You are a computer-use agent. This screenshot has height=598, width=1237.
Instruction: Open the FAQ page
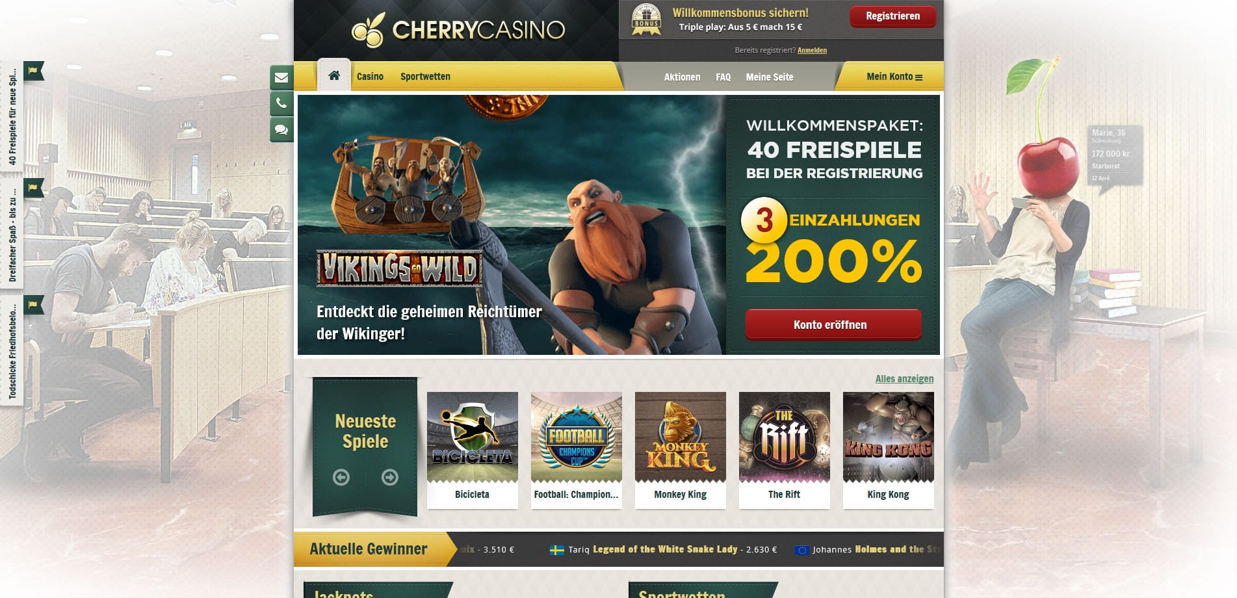tap(723, 77)
